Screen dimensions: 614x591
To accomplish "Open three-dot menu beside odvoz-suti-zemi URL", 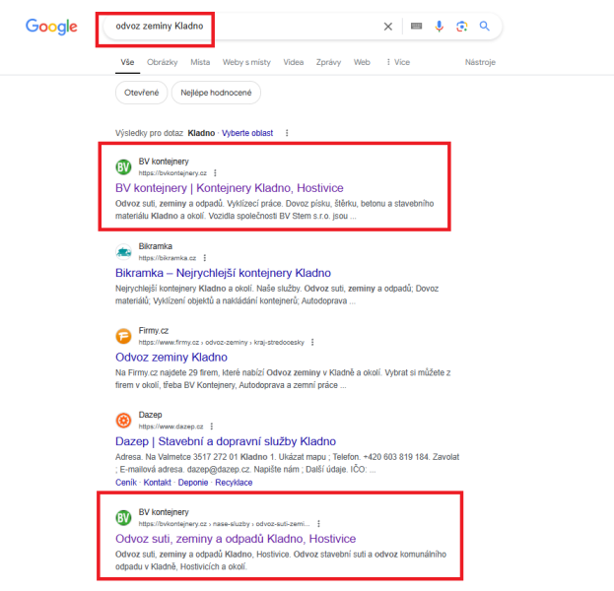I will point(318,524).
